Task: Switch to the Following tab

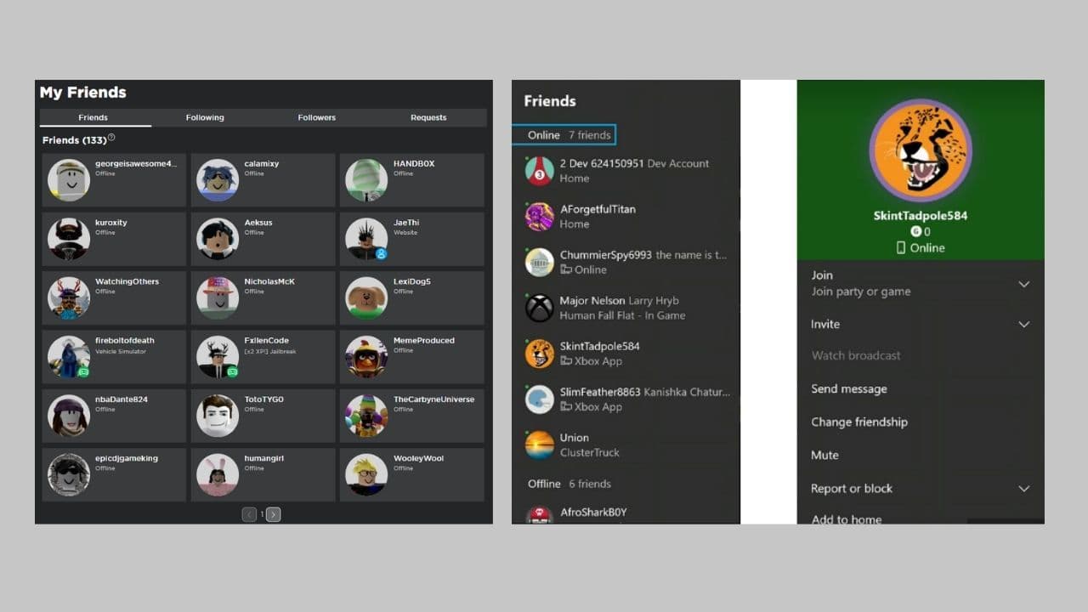Action: click(205, 117)
